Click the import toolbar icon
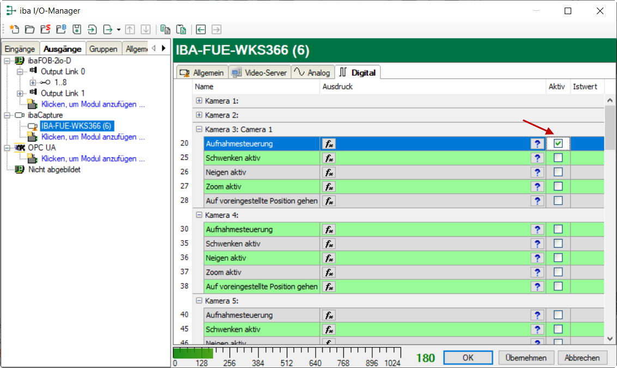617x368 pixels. (93, 29)
